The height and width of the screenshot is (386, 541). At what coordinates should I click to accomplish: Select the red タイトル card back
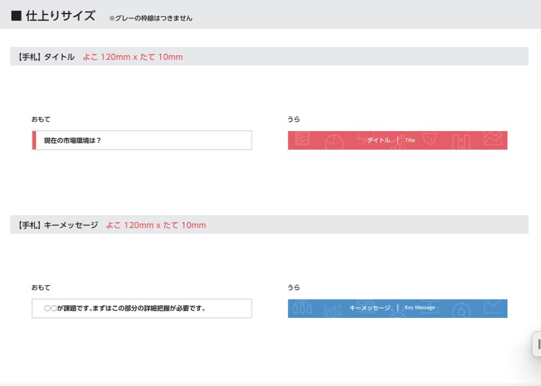click(397, 140)
